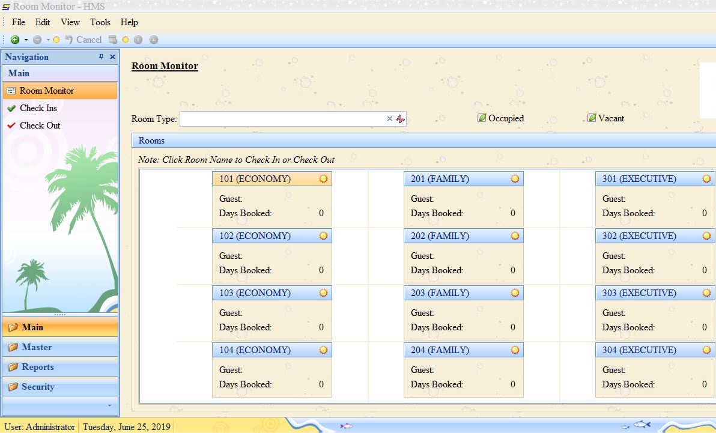The height and width of the screenshot is (433, 716).
Task: Expand the Reports navigation section
Action: coord(37,367)
